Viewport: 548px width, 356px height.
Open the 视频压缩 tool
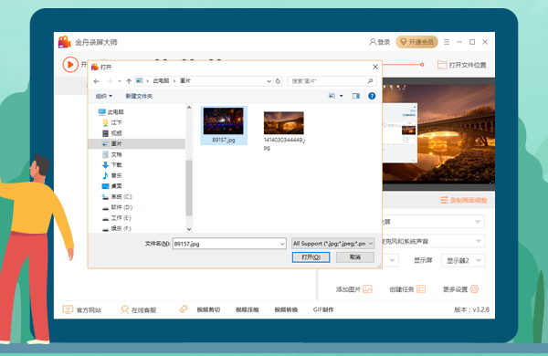248,309
